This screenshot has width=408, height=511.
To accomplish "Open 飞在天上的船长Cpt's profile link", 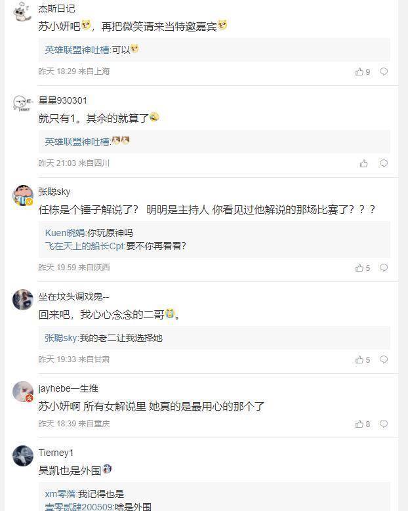I will click(x=85, y=246).
